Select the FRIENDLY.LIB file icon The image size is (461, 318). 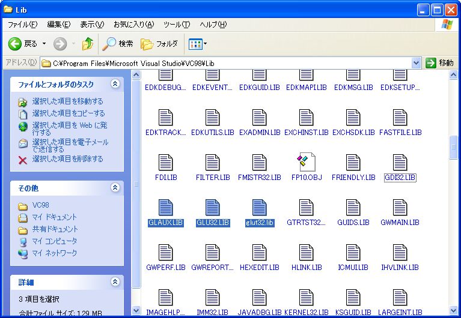click(x=353, y=163)
